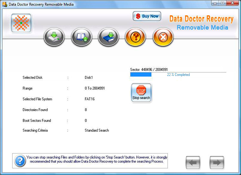
Task: Click the blue book with download arrow icon
Action: tap(108, 37)
